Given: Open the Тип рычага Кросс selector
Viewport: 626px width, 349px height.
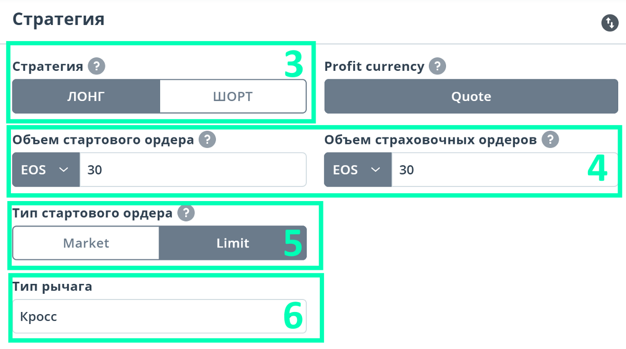Looking at the screenshot, I should [x=159, y=316].
